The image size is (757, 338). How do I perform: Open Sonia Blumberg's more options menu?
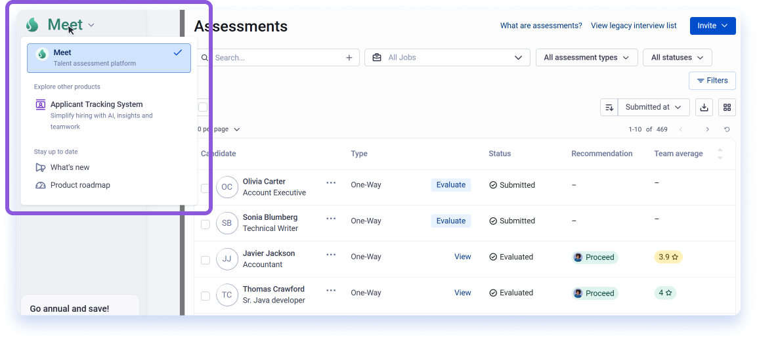tap(331, 219)
